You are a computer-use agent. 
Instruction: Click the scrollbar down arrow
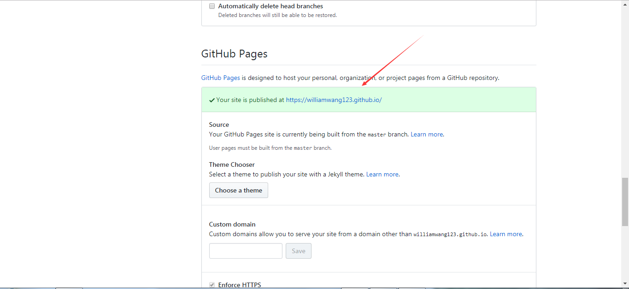(625, 283)
